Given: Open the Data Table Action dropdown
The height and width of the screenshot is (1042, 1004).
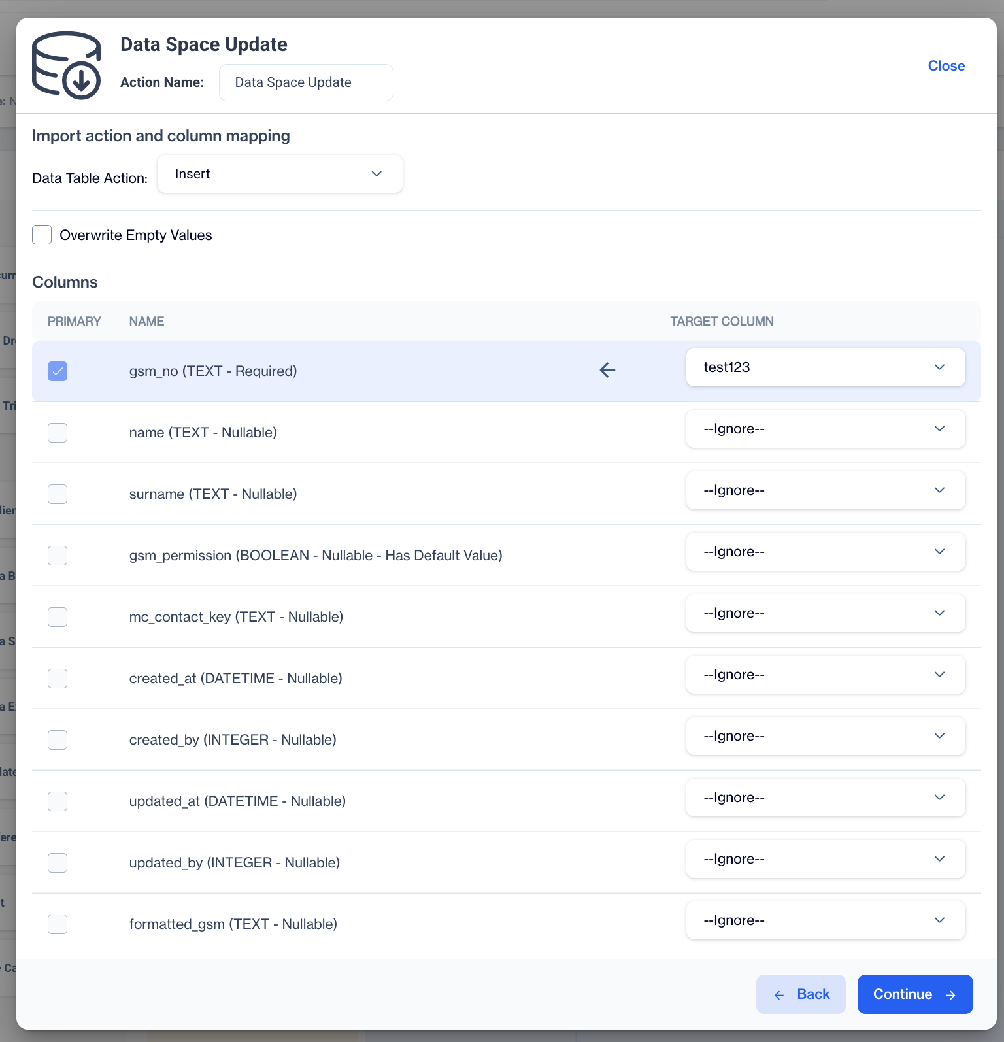Looking at the screenshot, I should point(280,174).
